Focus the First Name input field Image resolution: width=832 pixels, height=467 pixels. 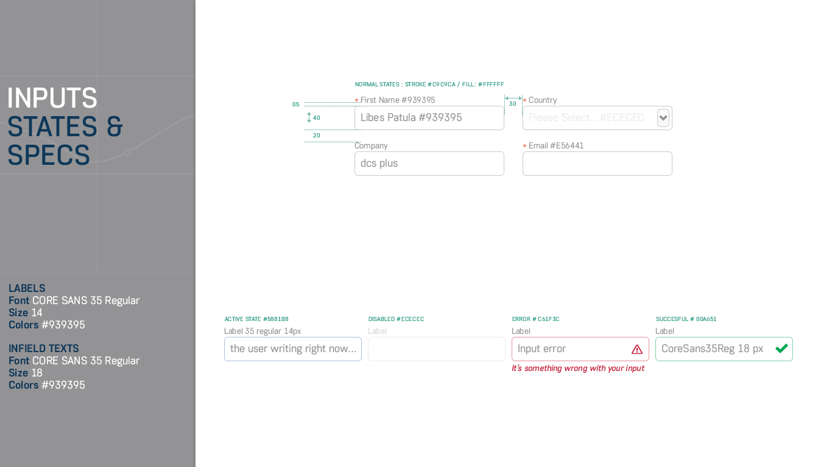(429, 118)
